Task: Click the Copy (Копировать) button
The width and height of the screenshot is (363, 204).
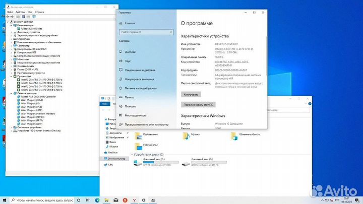Action: pos(191,94)
